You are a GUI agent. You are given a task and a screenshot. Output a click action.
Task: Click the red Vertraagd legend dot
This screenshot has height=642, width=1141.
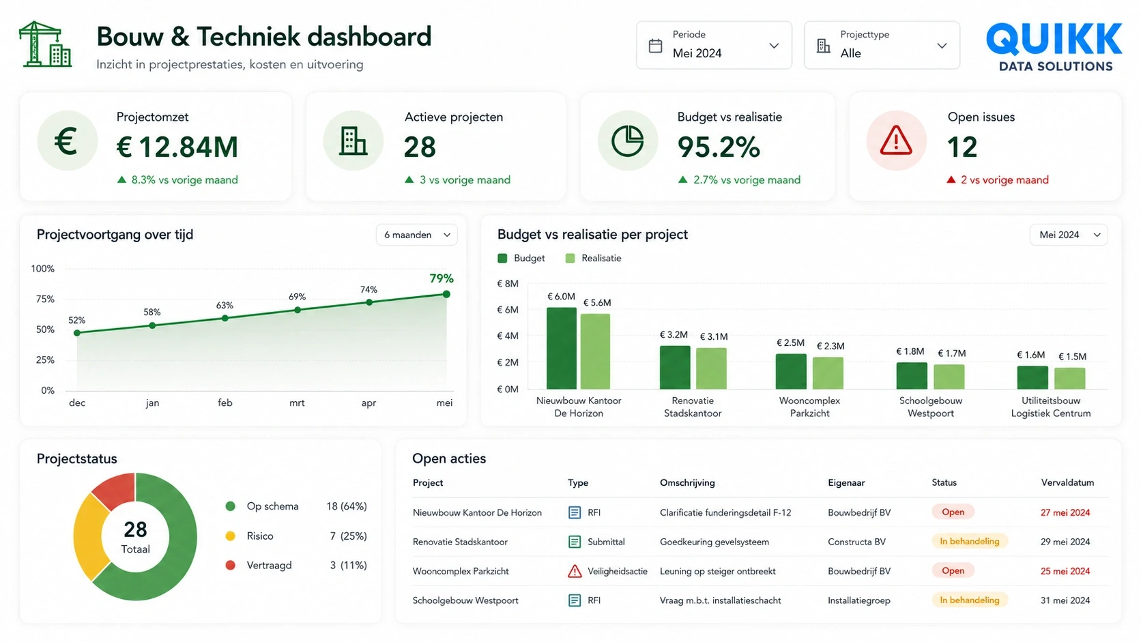[x=231, y=565]
